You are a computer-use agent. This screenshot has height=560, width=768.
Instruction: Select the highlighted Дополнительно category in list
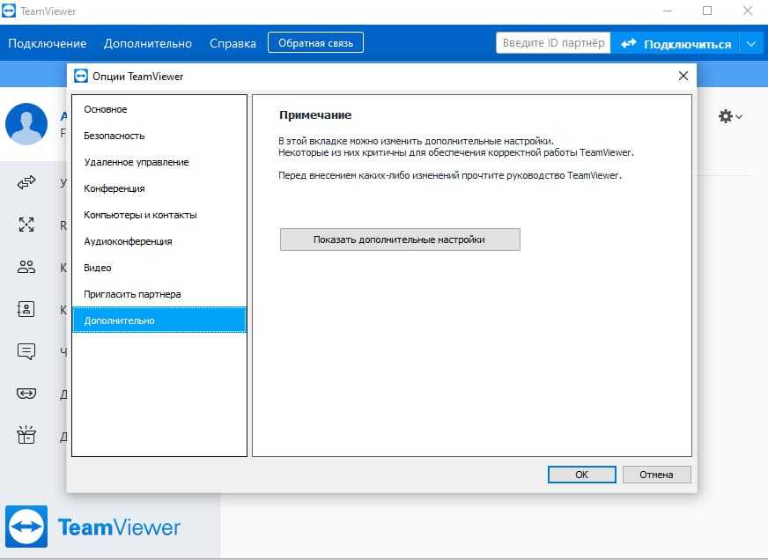tap(159, 321)
